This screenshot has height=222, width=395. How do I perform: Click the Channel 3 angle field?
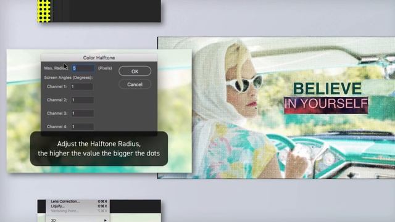(x=82, y=113)
